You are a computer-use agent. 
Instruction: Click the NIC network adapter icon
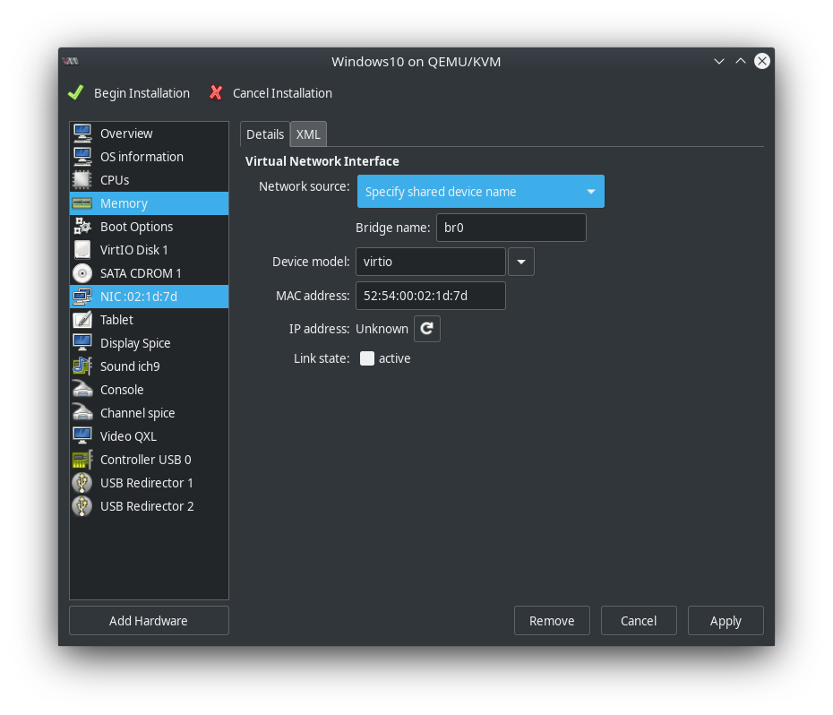(82, 297)
